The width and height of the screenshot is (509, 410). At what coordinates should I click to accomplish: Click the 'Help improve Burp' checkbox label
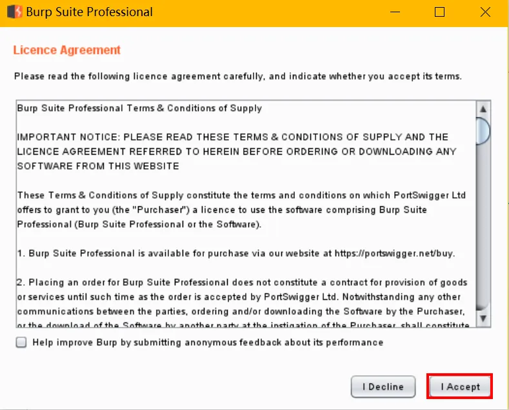208,342
